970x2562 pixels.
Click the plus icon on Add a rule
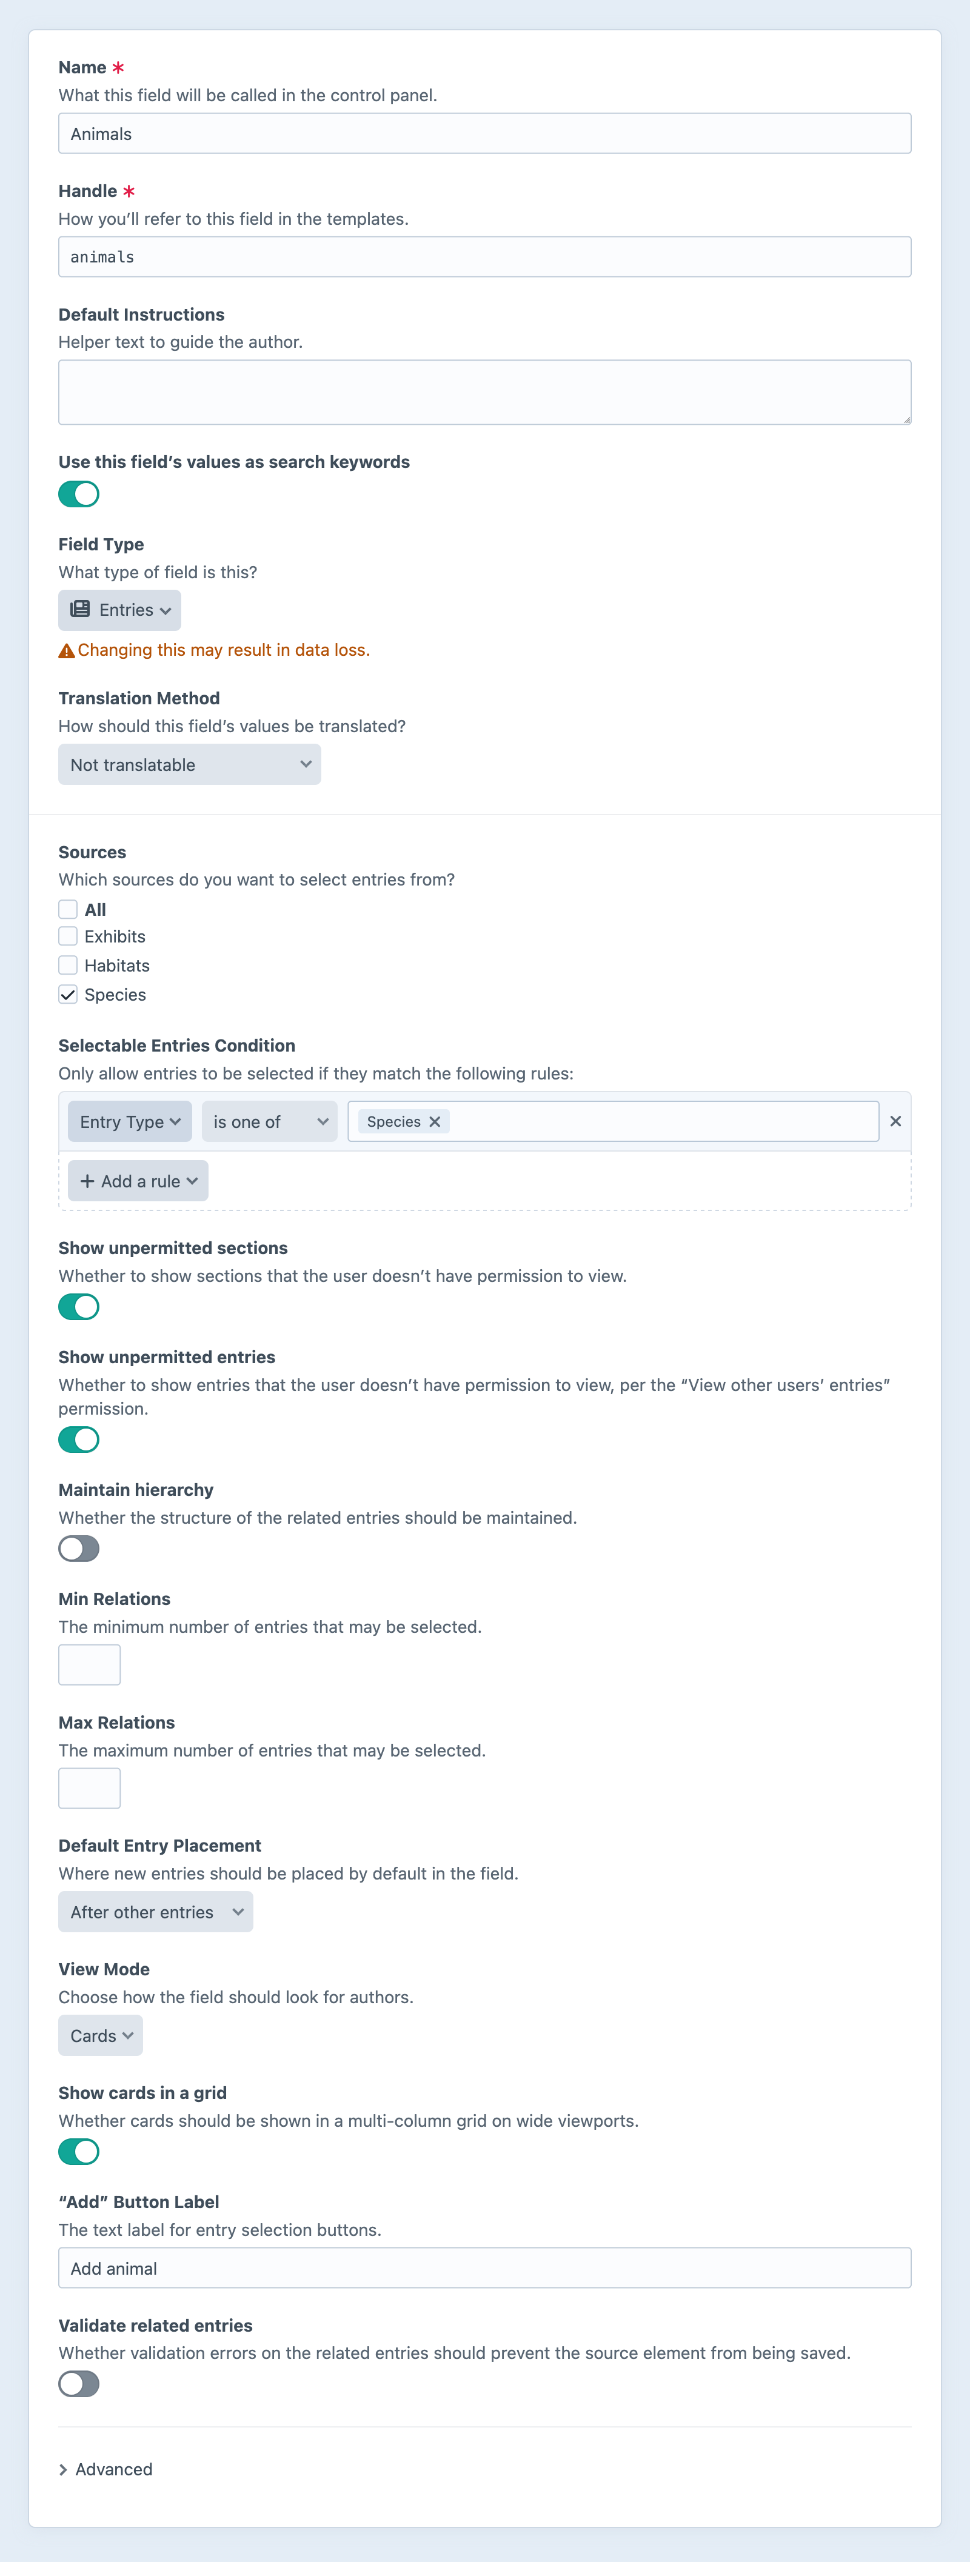pos(87,1181)
